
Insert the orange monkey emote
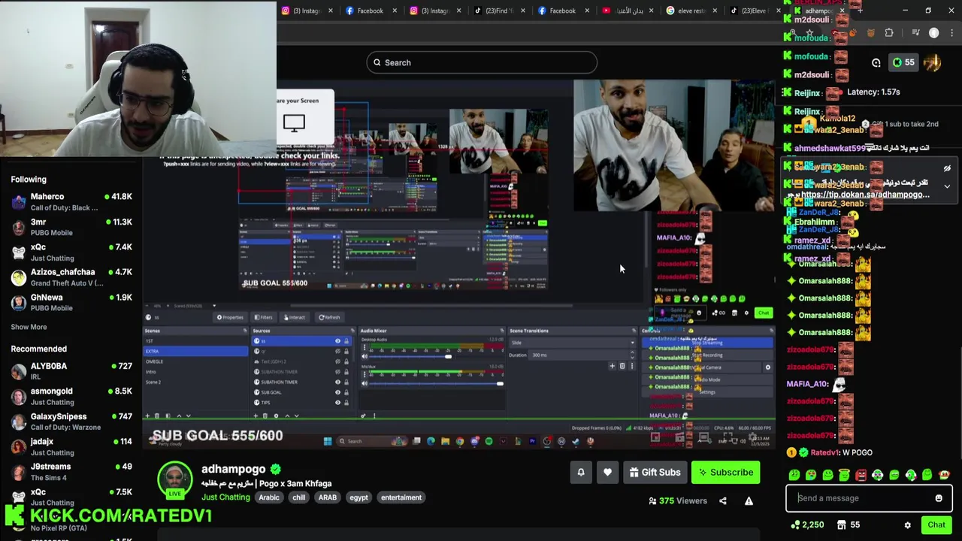click(944, 475)
